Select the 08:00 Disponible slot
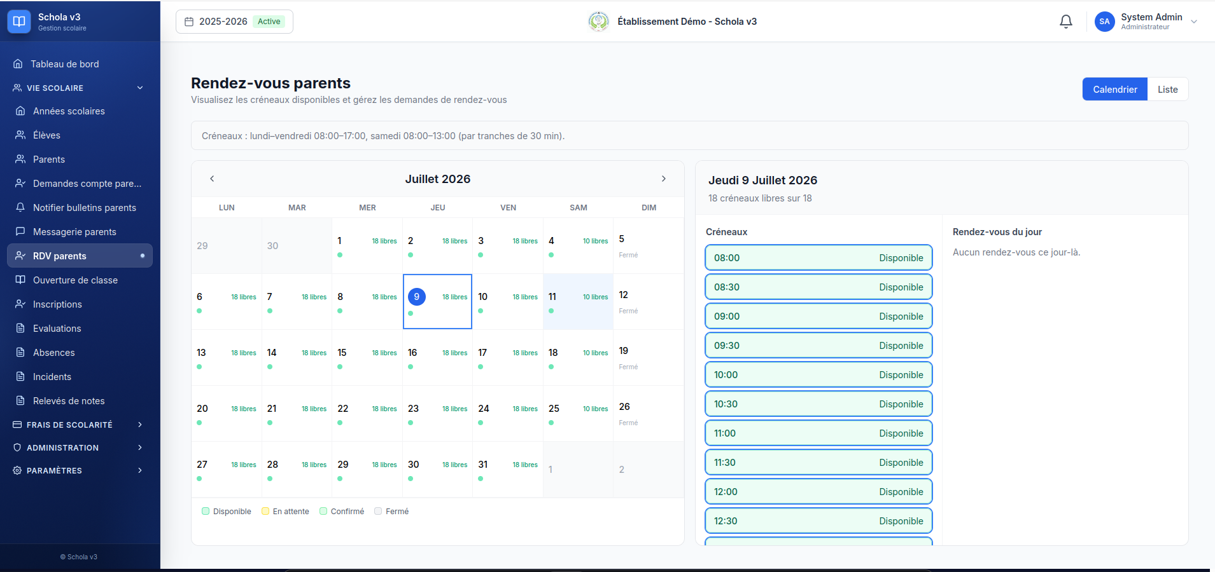 pos(818,257)
